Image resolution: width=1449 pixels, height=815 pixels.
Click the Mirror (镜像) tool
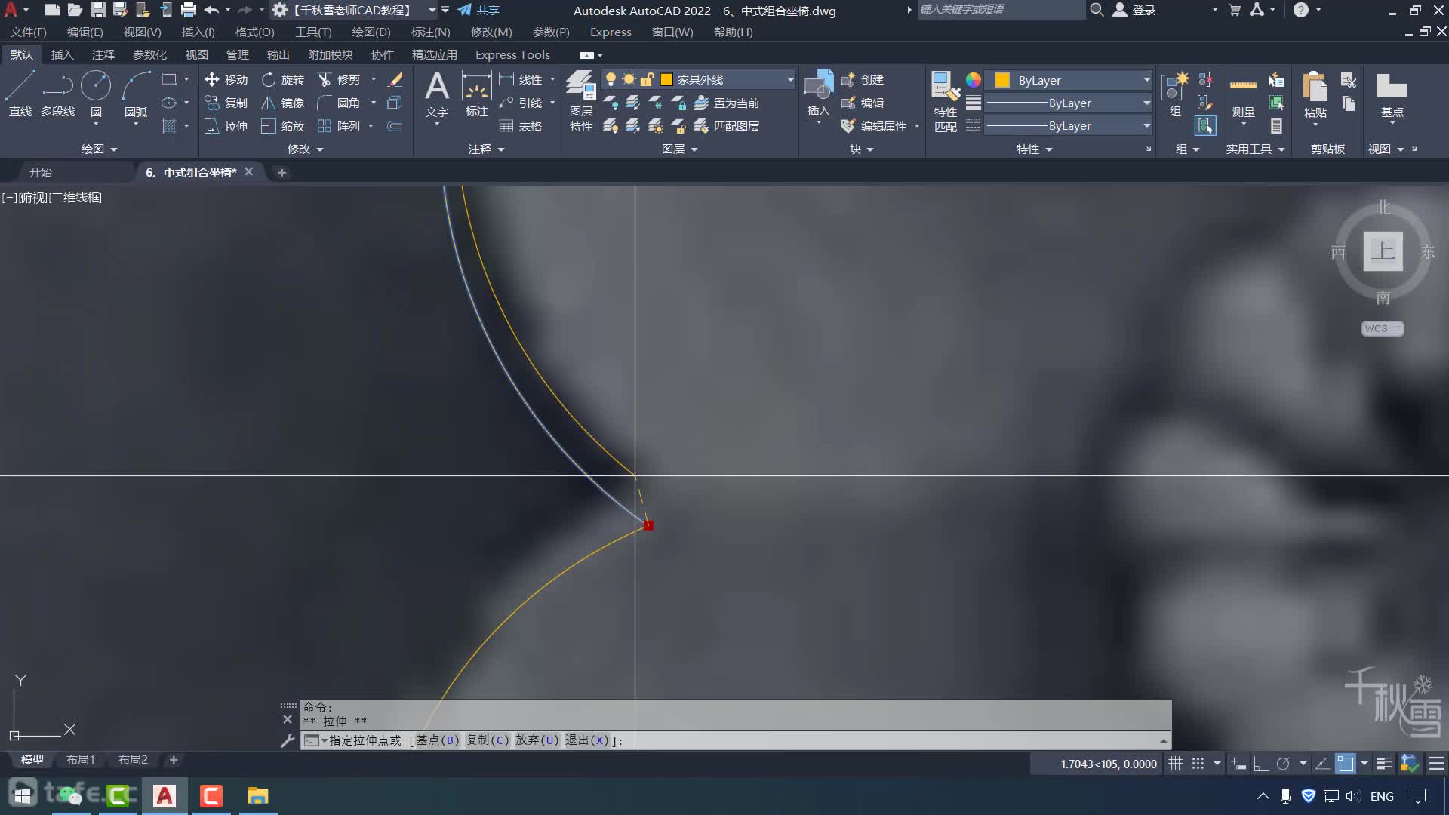(283, 103)
